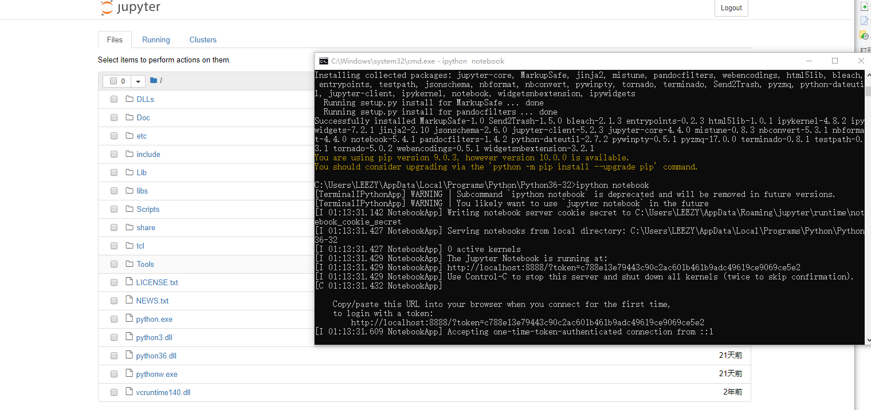Image resolution: width=871 pixels, height=410 pixels.
Task: Click the vcruntime140.dll file icon
Action: [130, 392]
